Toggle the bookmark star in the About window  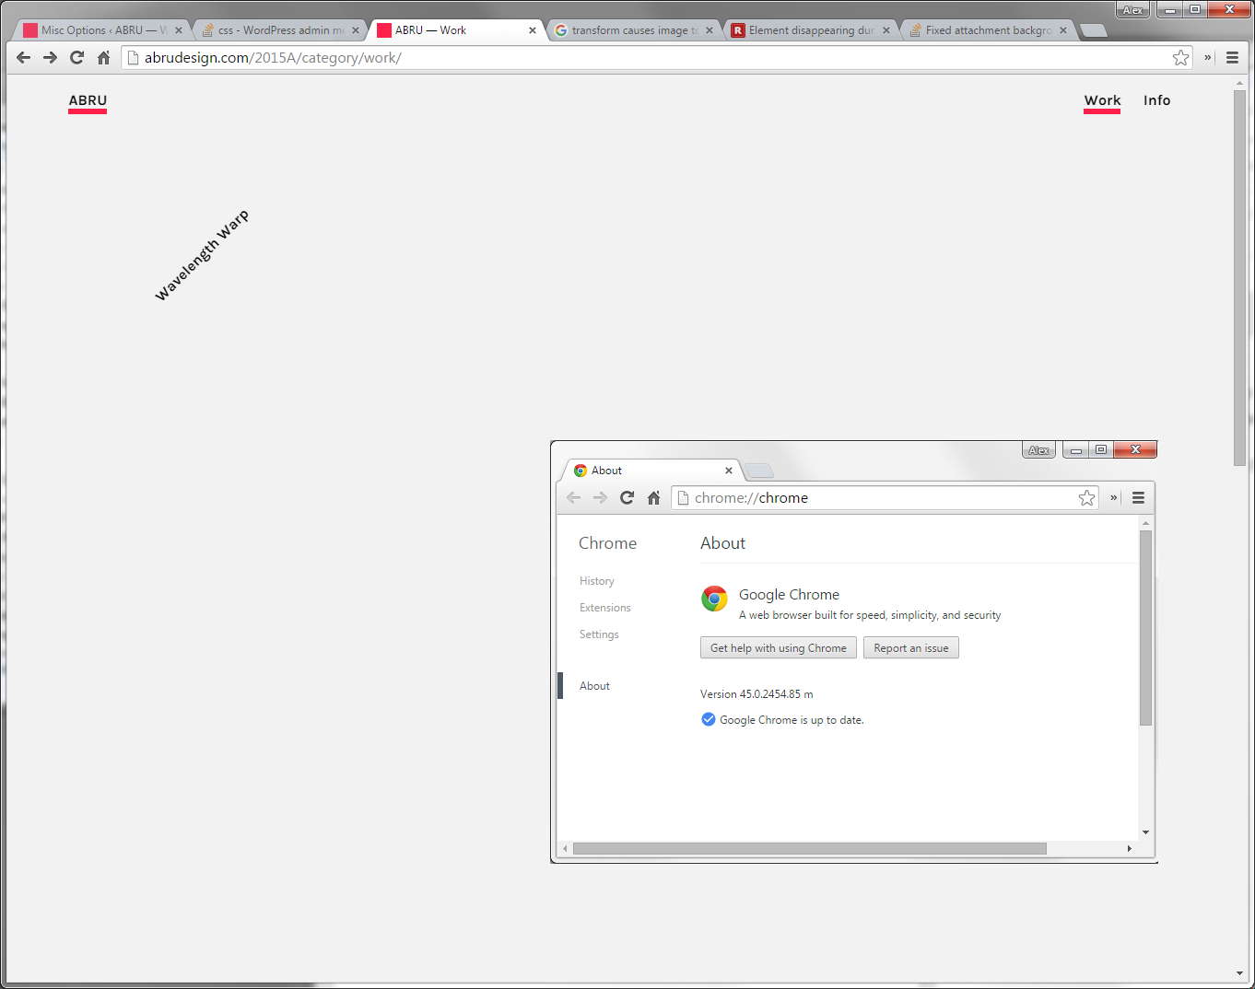point(1086,497)
